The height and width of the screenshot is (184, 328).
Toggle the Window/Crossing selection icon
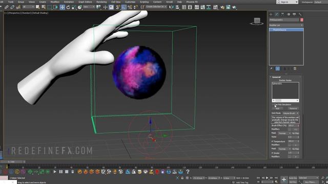[x=55, y=7]
